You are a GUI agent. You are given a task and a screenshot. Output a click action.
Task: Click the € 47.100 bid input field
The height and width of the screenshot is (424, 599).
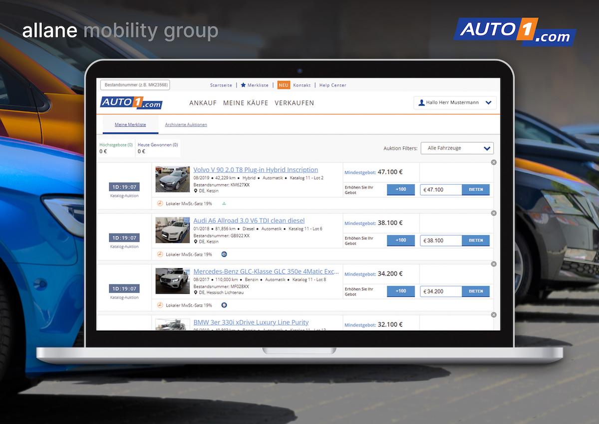coord(441,190)
